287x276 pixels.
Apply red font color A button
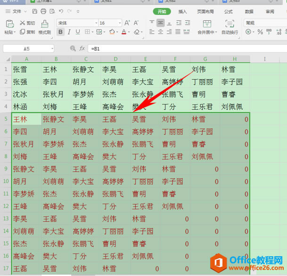(124, 32)
